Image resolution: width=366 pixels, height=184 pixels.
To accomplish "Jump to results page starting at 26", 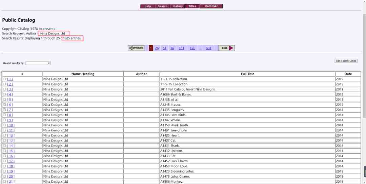I will click(x=157, y=48).
